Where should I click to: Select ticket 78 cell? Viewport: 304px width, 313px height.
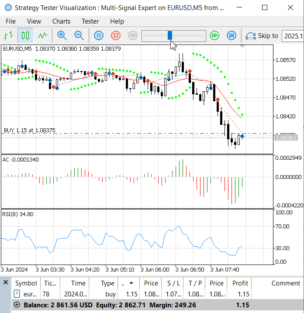click(50, 294)
